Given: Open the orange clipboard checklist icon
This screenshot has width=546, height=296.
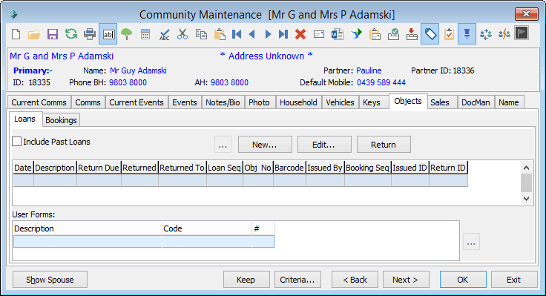Looking at the screenshot, I should (449, 34).
